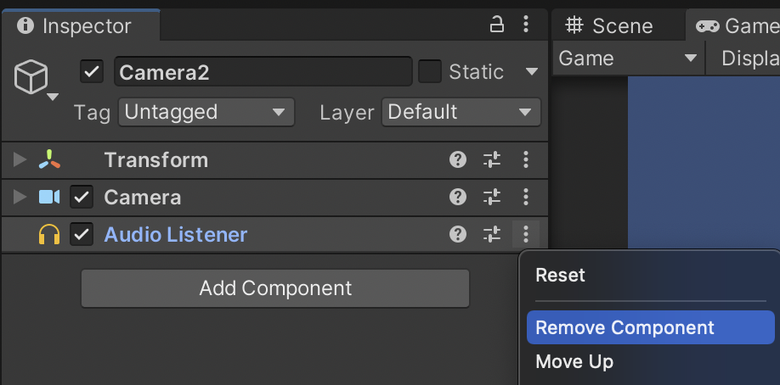
Task: Expand the Transform component foldout arrow
Action: point(20,159)
